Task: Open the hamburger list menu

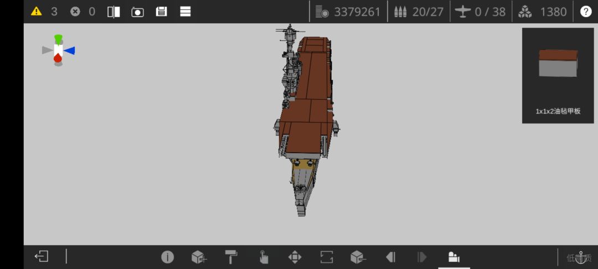Action: (x=185, y=12)
